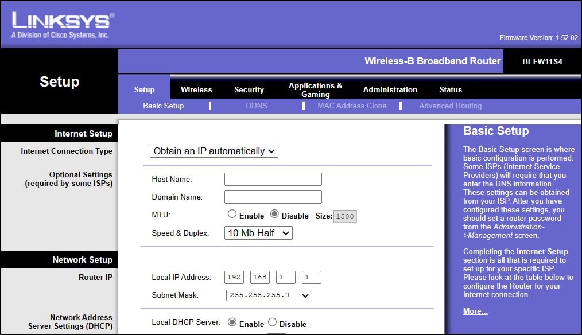Click the Internet Setup section header
582x335 pixels.
tap(84, 134)
